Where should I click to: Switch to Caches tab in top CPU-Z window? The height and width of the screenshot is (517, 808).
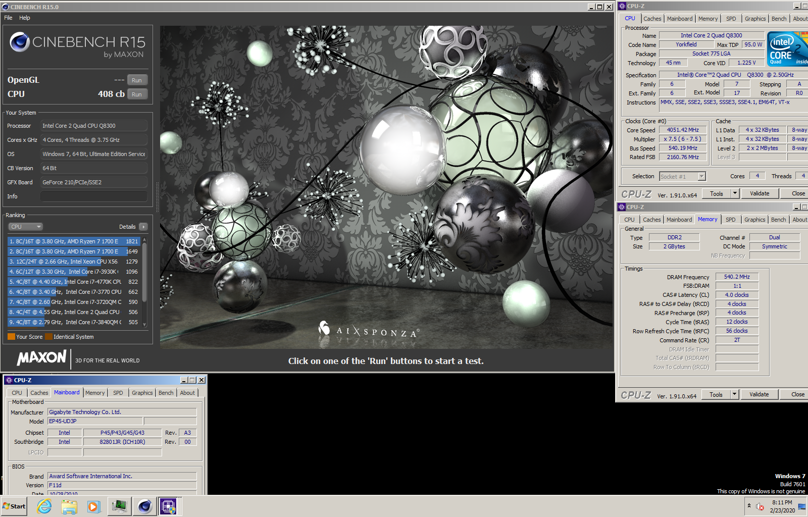click(x=652, y=19)
